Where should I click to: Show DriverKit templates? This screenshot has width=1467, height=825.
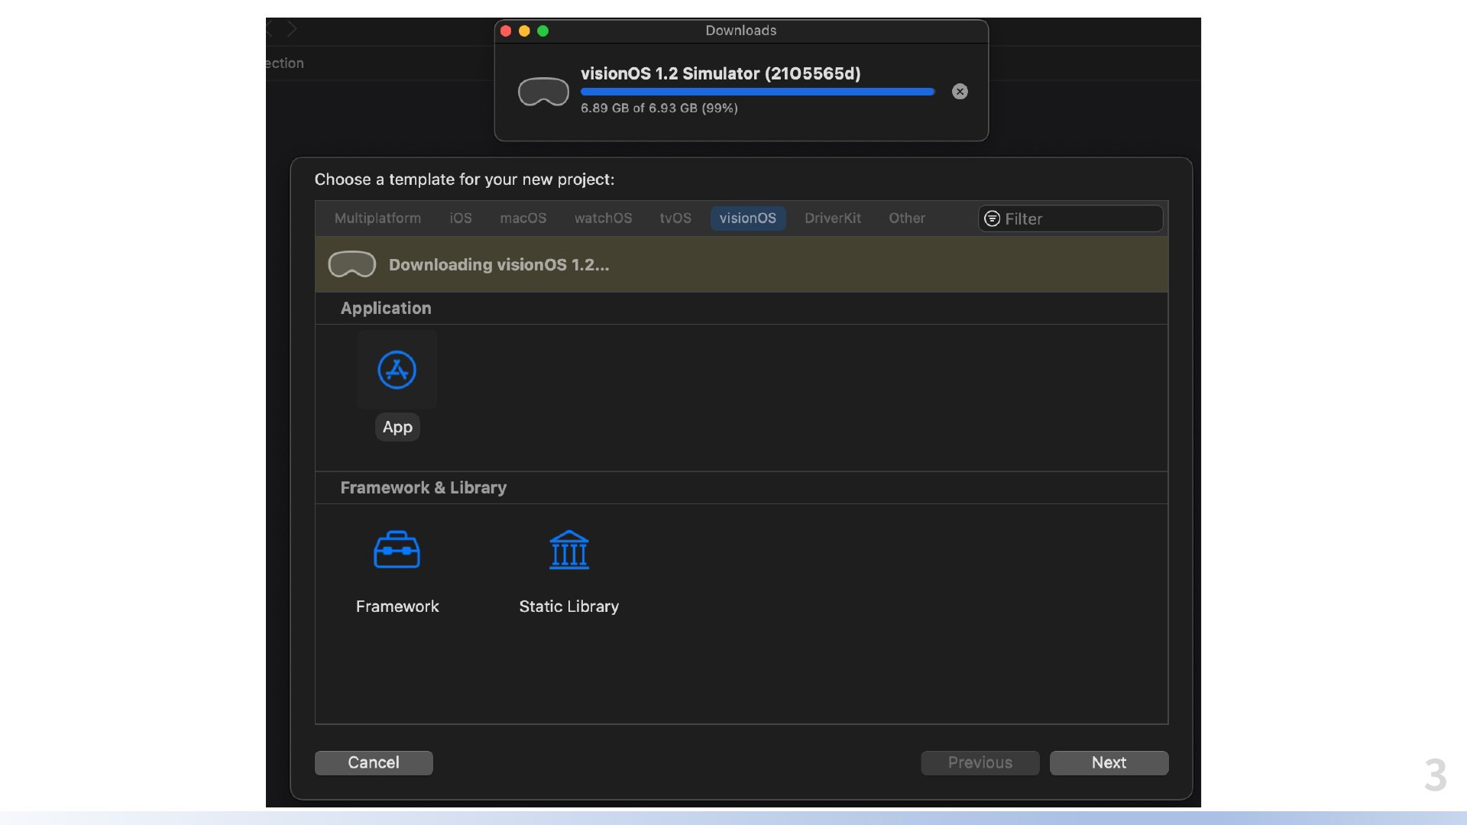point(833,218)
